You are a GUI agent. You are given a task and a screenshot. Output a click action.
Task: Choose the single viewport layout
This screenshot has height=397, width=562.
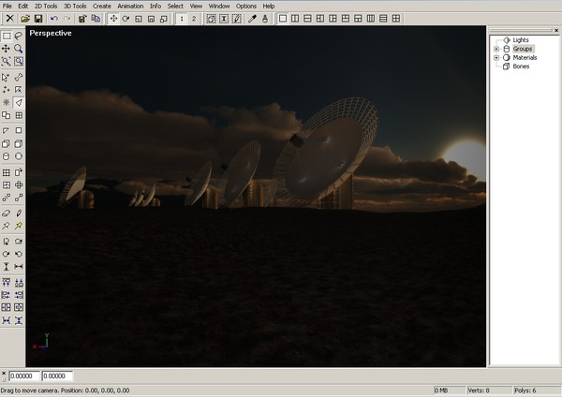click(283, 19)
